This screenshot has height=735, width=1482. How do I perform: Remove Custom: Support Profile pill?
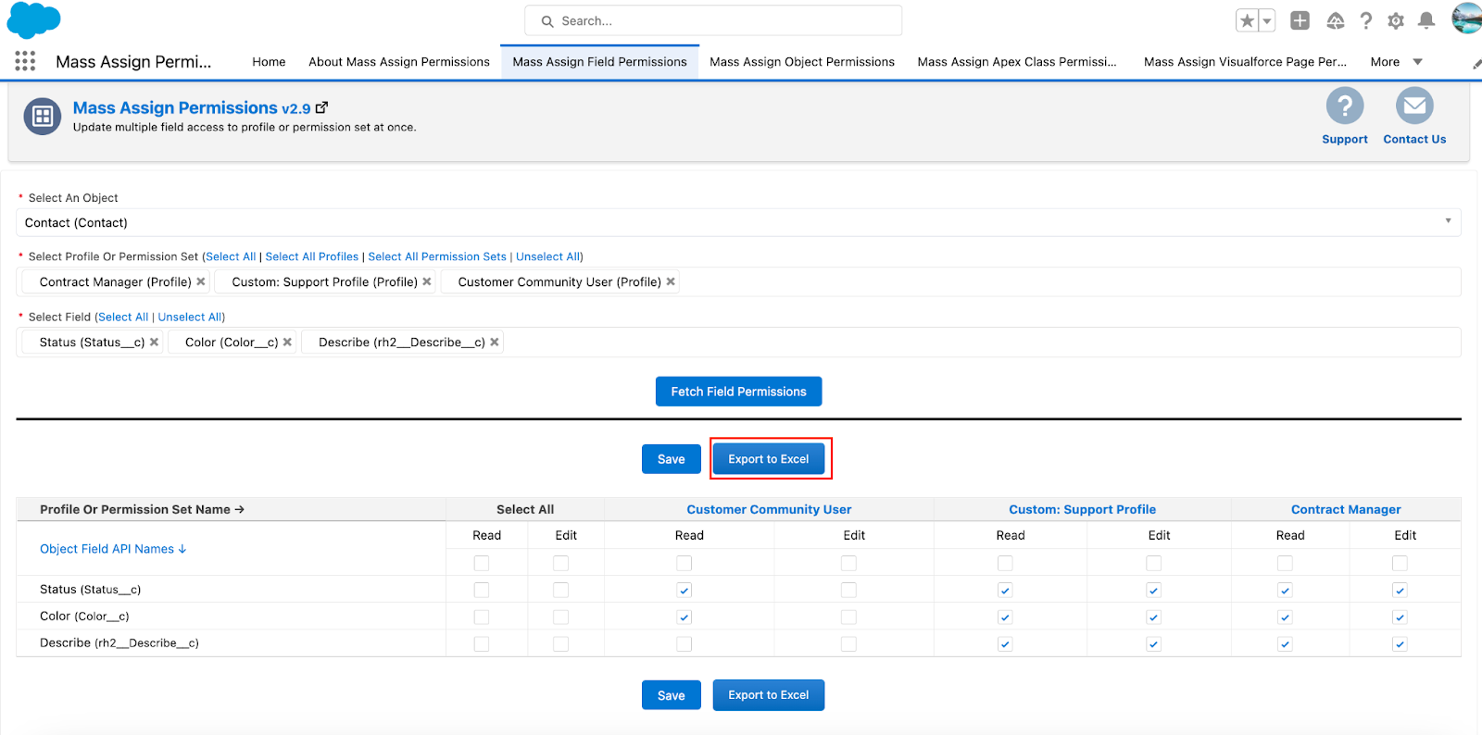click(427, 281)
